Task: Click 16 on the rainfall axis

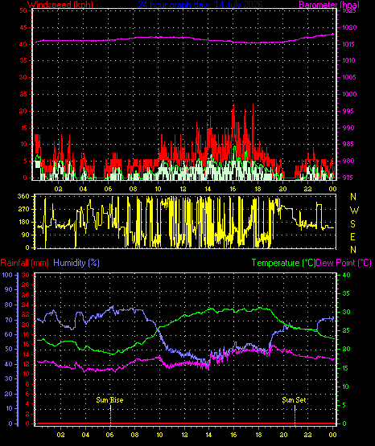Action: coord(26,344)
